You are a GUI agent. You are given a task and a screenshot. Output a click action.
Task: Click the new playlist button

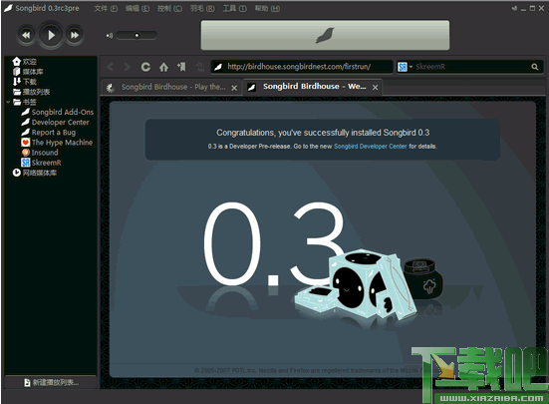(51, 382)
